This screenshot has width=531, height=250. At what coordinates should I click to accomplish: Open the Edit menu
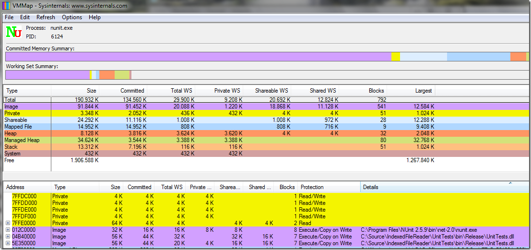pyautogui.click(x=25, y=17)
